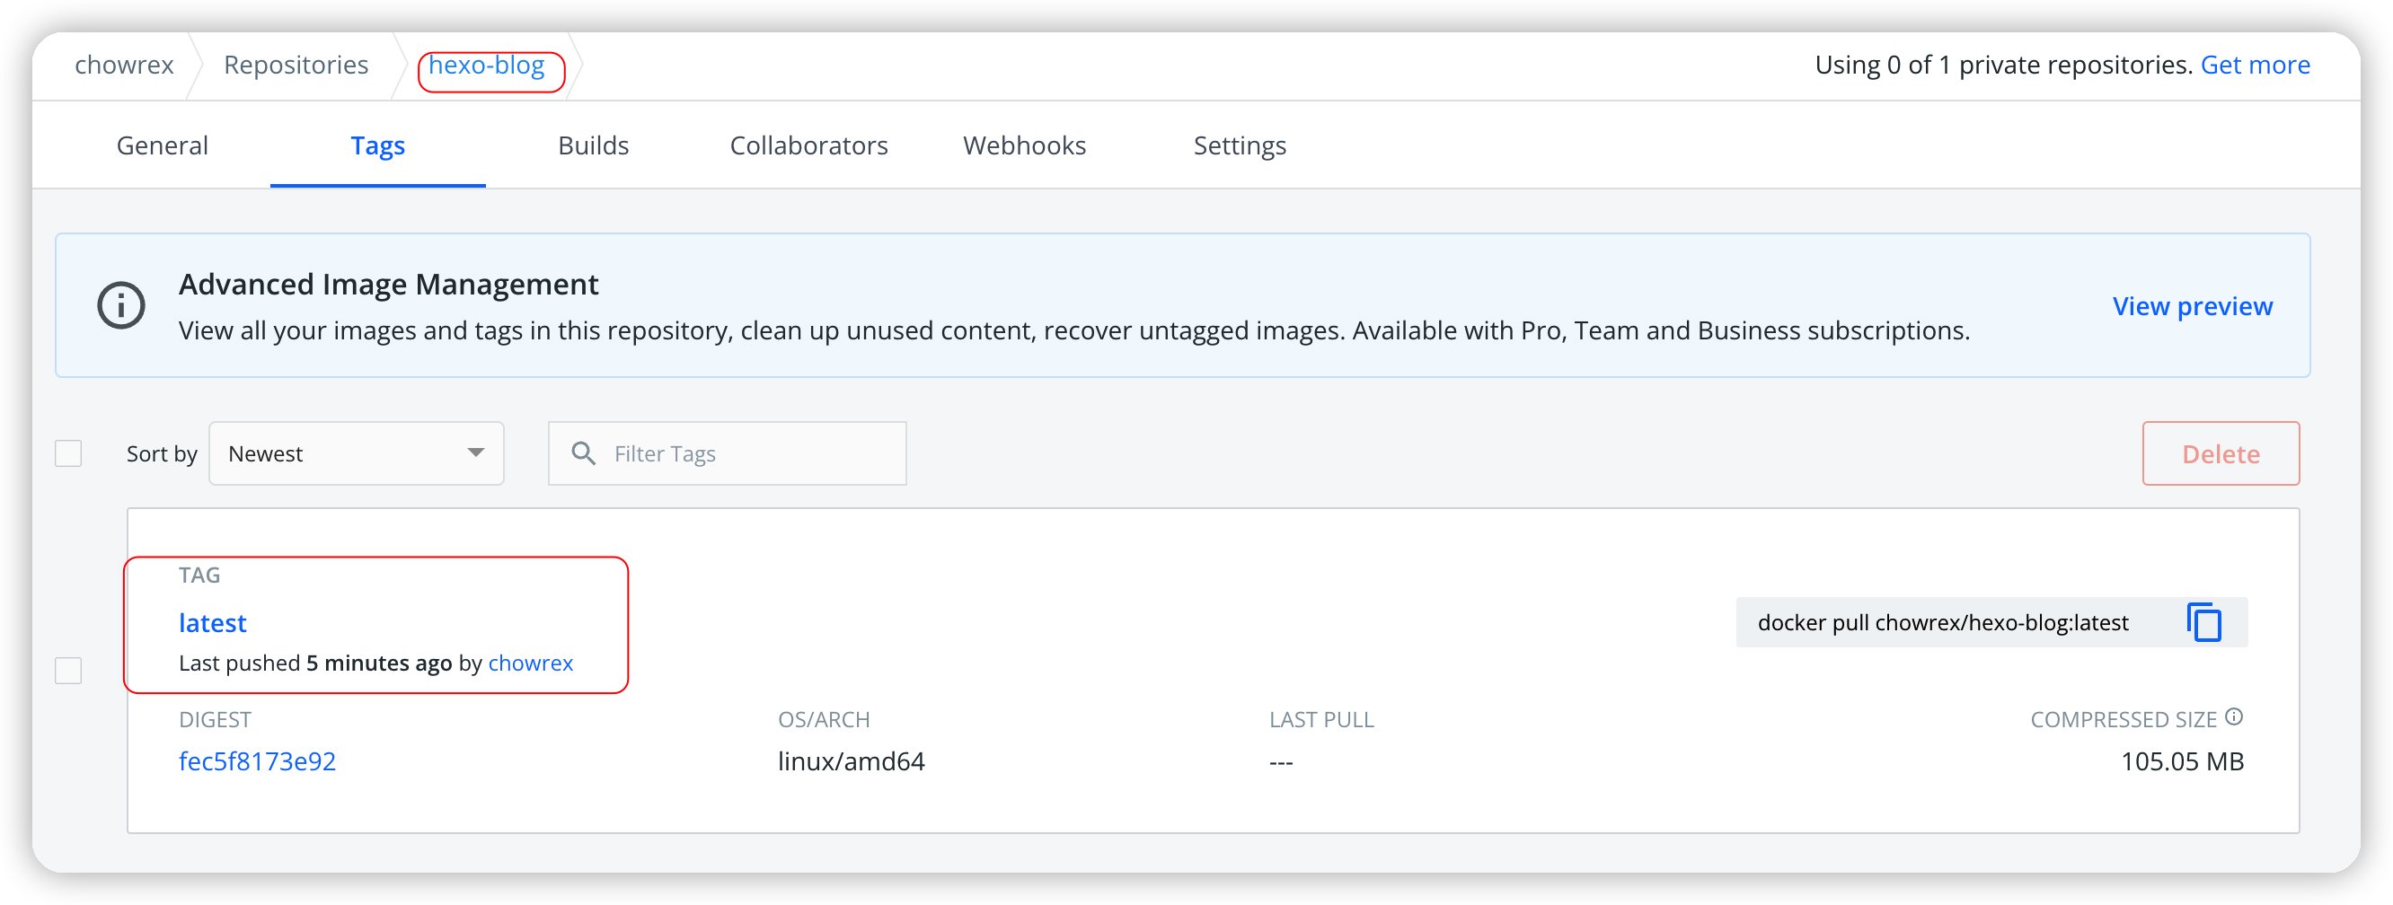Open the Get more repositories link
Viewport: 2393px width, 905px height.
click(x=2255, y=65)
